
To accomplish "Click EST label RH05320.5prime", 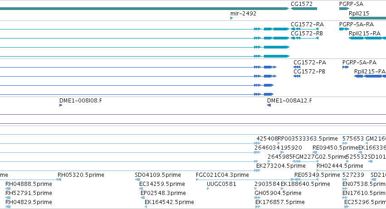I will pyautogui.click(x=81, y=175).
